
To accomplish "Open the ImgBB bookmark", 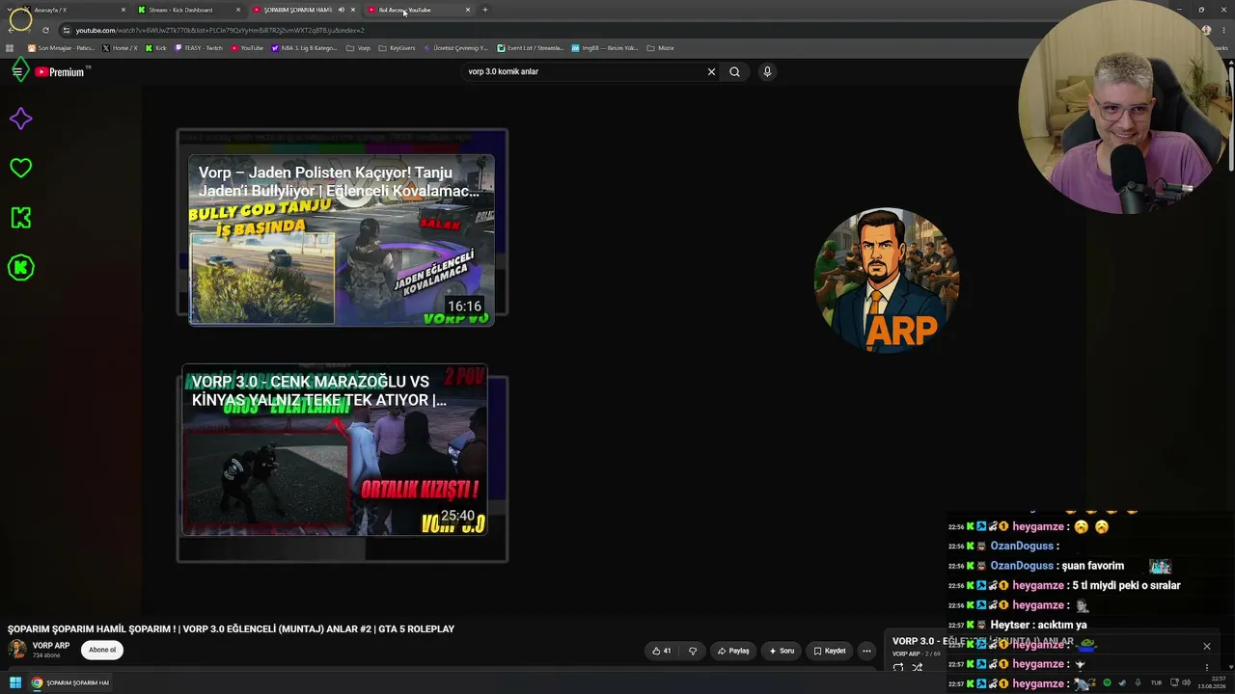I will pos(605,48).
